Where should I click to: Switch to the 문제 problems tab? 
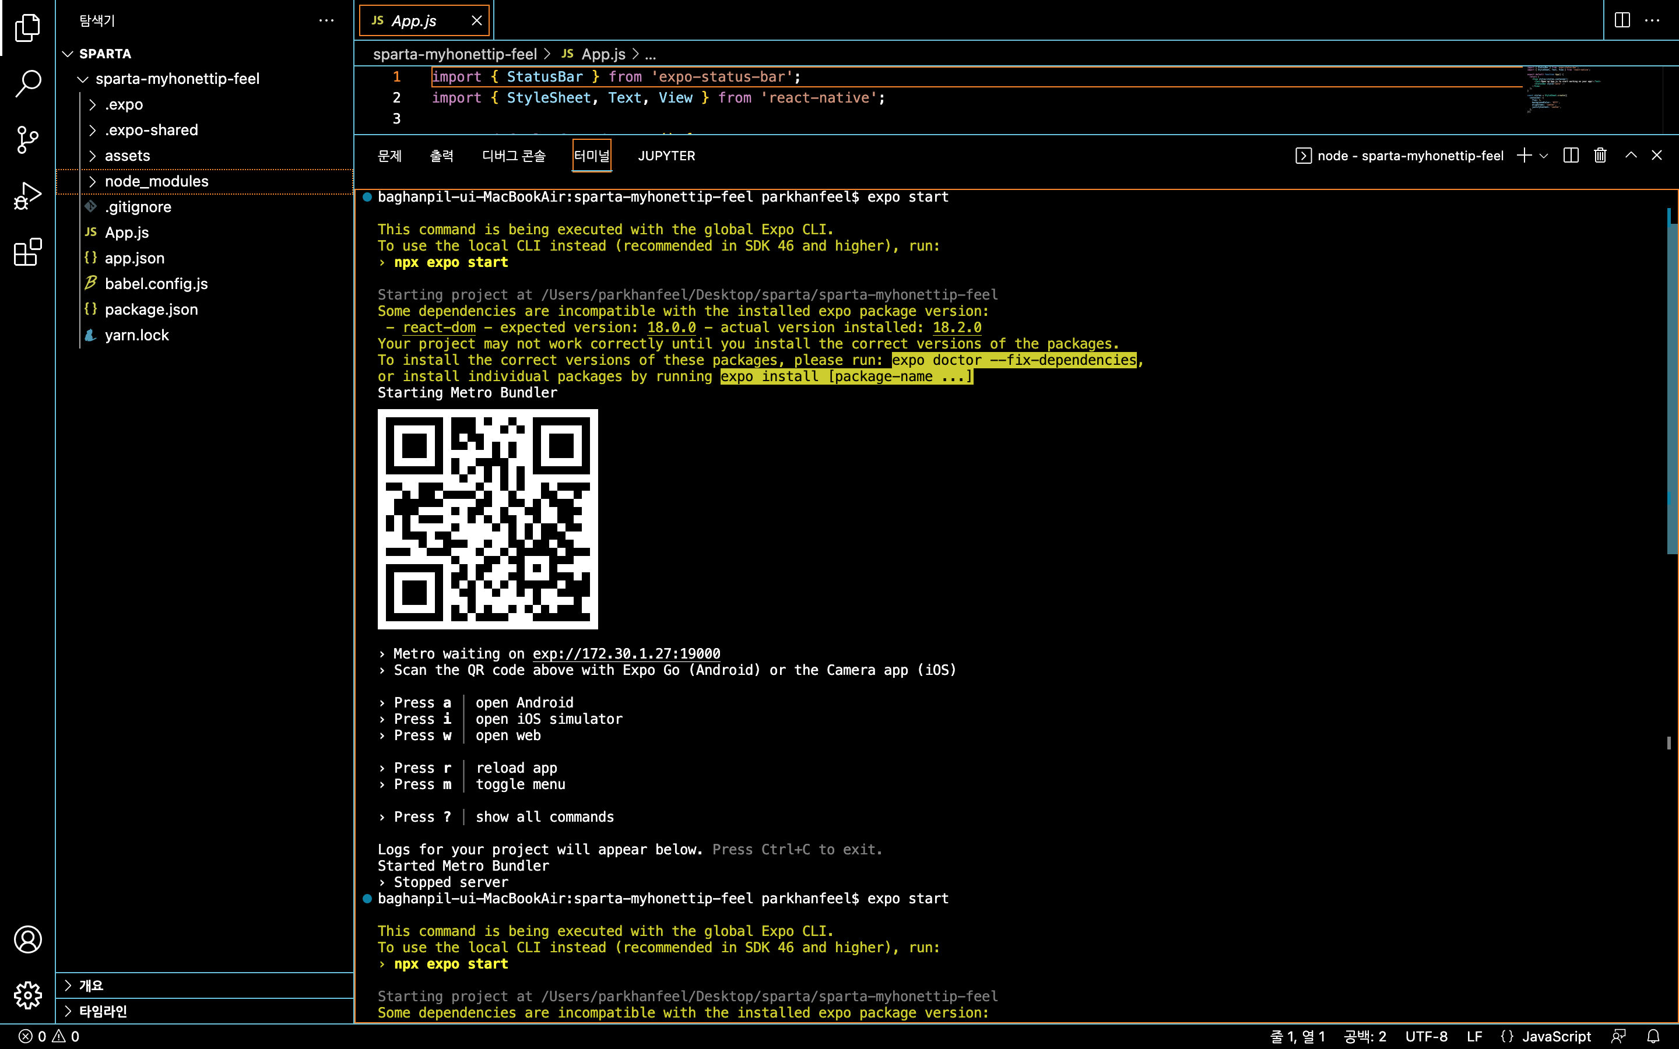tap(389, 156)
